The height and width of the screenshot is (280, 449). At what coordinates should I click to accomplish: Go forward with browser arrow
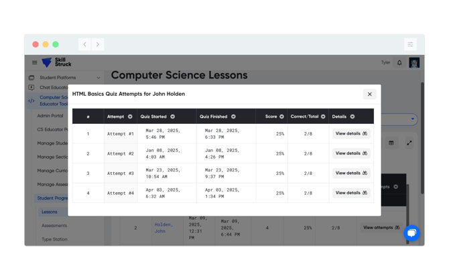[x=98, y=44]
